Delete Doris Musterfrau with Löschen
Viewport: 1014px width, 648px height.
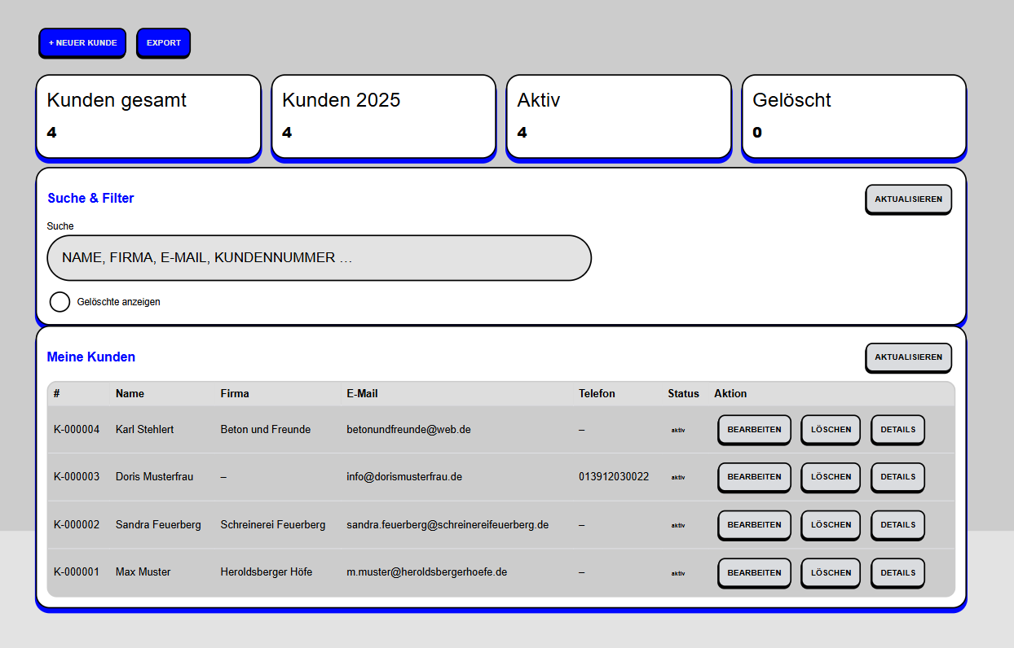tap(831, 477)
